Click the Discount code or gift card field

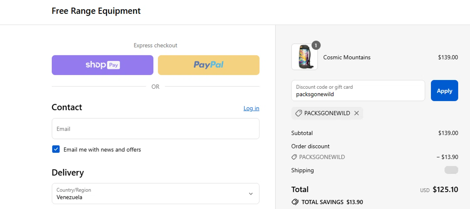coord(358,91)
